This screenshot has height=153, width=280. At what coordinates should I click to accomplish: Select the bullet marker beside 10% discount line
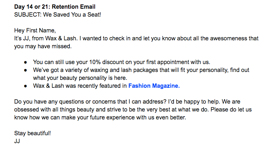[26, 62]
